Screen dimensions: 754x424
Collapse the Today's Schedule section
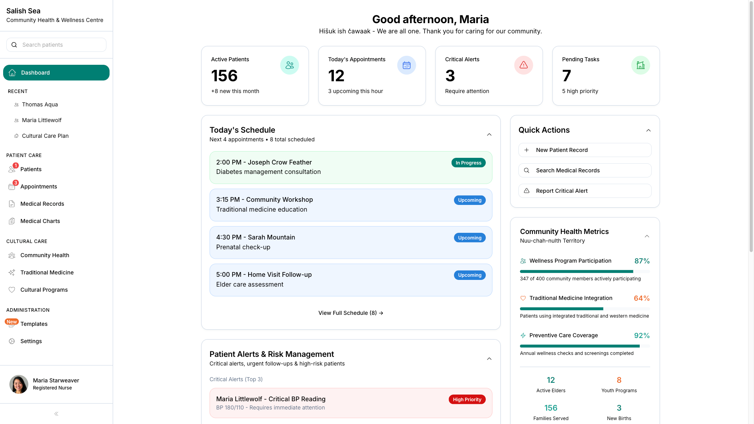(489, 135)
